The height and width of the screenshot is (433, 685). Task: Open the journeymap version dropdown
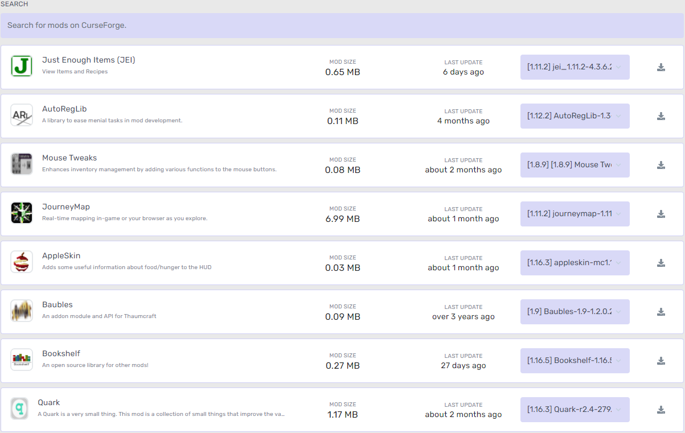point(575,214)
